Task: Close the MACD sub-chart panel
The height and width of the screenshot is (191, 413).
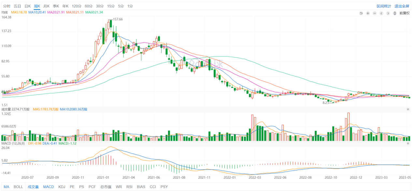Action: [x=408, y=143]
